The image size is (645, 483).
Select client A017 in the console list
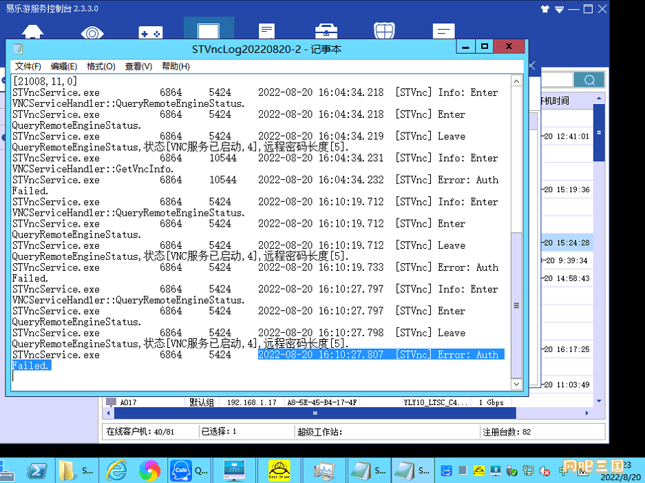[128, 402]
